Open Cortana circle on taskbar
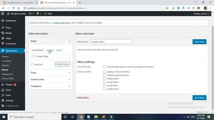Viewport: 214px width, 120px height. (65, 117)
